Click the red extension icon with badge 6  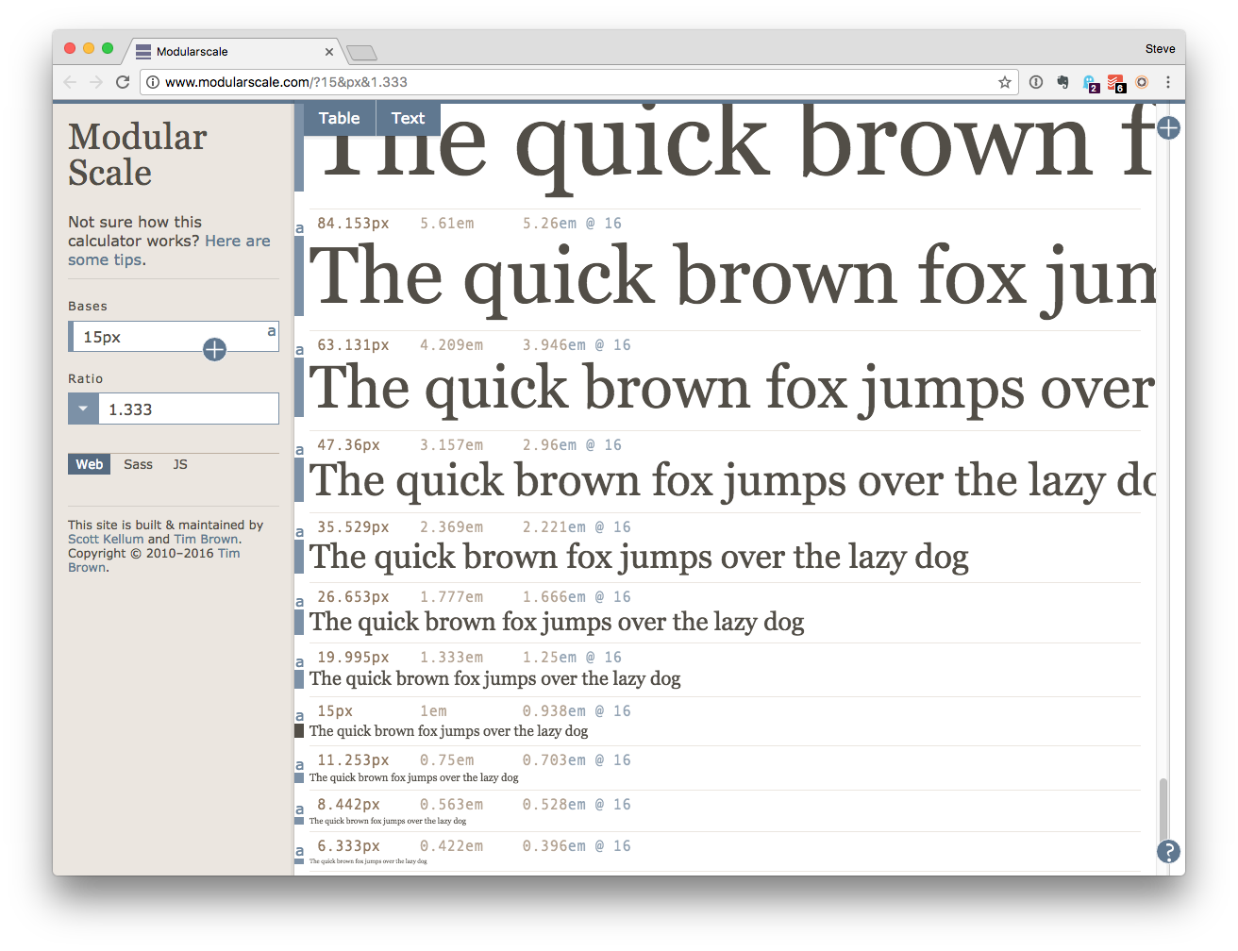1116,83
